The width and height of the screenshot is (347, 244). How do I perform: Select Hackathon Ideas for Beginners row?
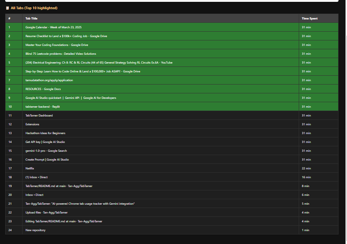[172, 133]
